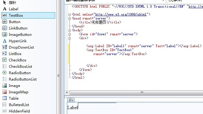The width and height of the screenshot is (203, 114).
Task: Pick the Label control icon
Action: coord(5,9)
